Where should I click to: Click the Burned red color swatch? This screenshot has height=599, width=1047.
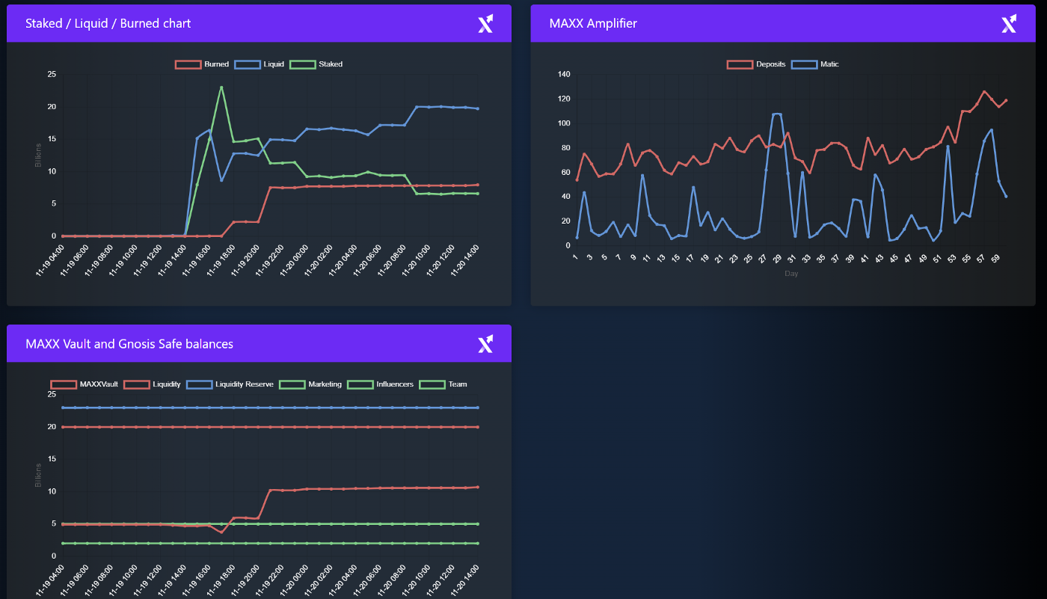coord(188,64)
